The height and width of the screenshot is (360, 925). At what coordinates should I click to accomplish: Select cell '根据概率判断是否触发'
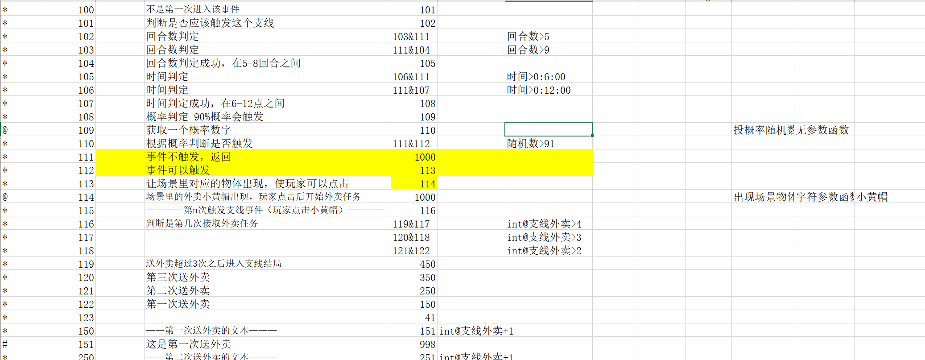268,143
